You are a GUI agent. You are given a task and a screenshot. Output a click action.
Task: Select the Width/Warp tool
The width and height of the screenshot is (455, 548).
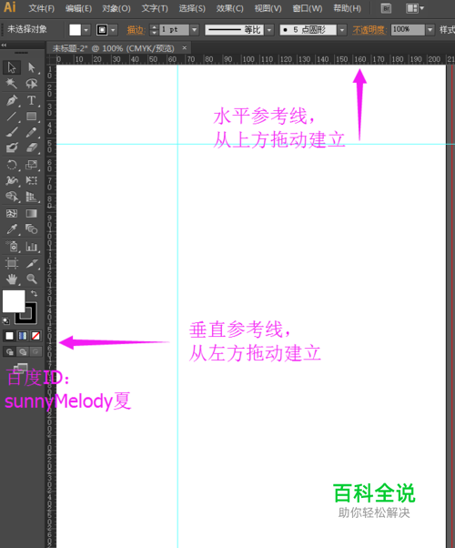(x=12, y=180)
